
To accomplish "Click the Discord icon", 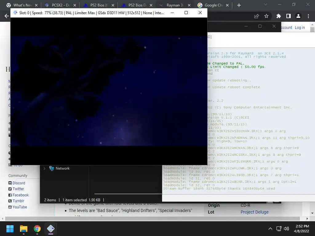I will click(x=10, y=183).
